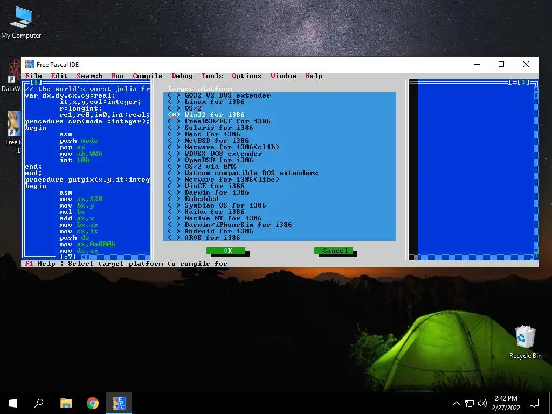Choose FreeBSD/ELF for i386 target
The width and height of the screenshot is (552, 414).
219,121
